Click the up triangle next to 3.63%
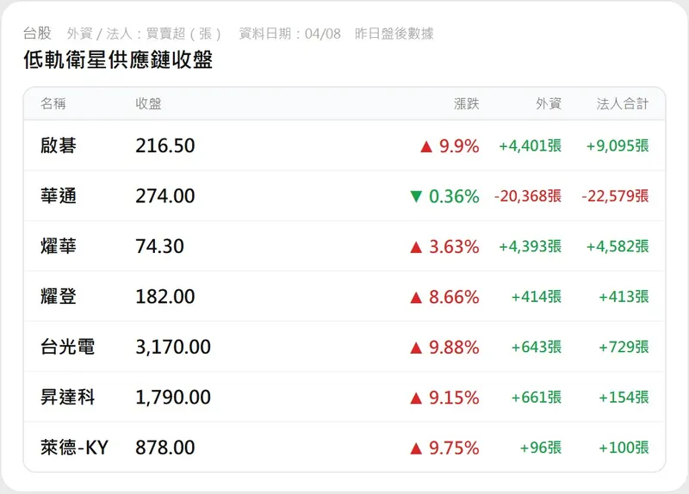This screenshot has height=494, width=689. pyautogui.click(x=416, y=247)
